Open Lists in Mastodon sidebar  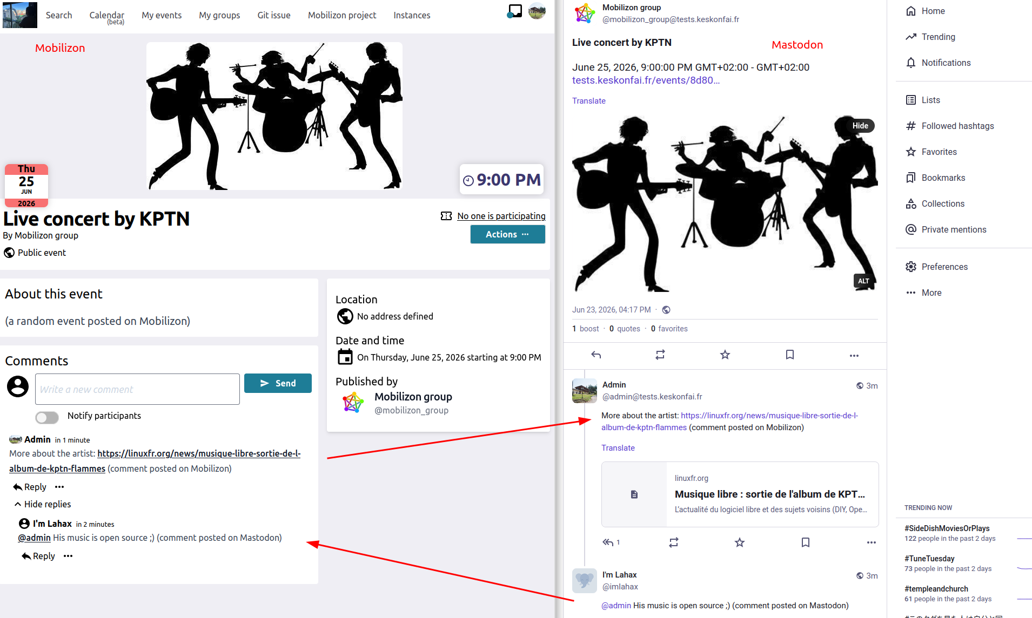(x=923, y=100)
